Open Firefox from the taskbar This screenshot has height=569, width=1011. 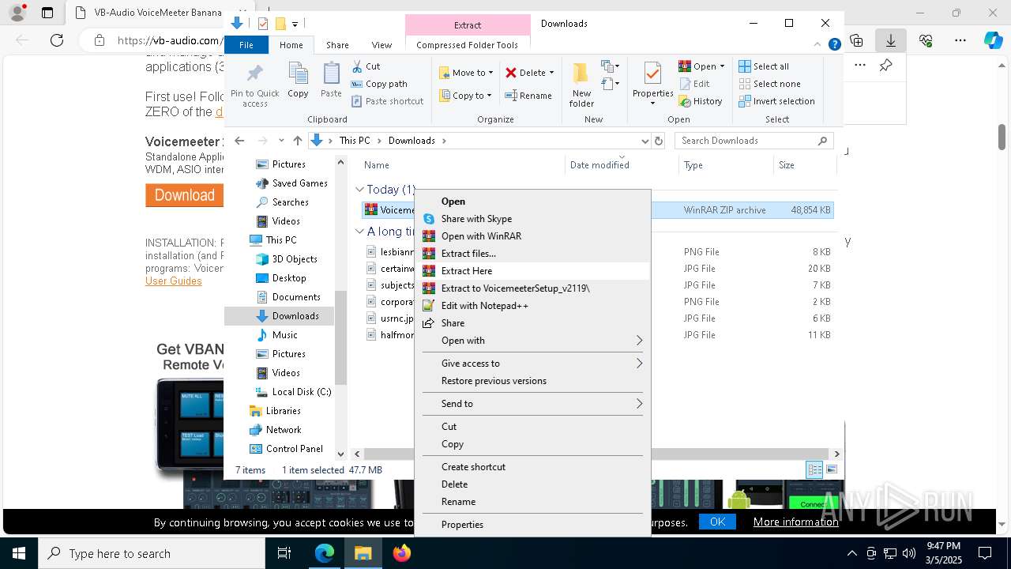pyautogui.click(x=402, y=553)
